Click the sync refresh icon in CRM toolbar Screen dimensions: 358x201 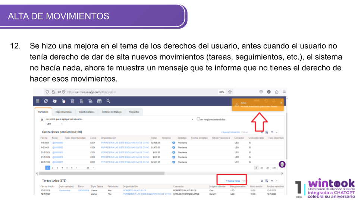click(x=46, y=101)
